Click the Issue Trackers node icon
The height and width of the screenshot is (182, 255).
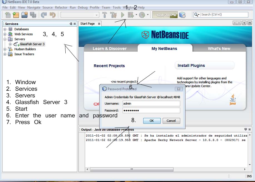(10, 54)
